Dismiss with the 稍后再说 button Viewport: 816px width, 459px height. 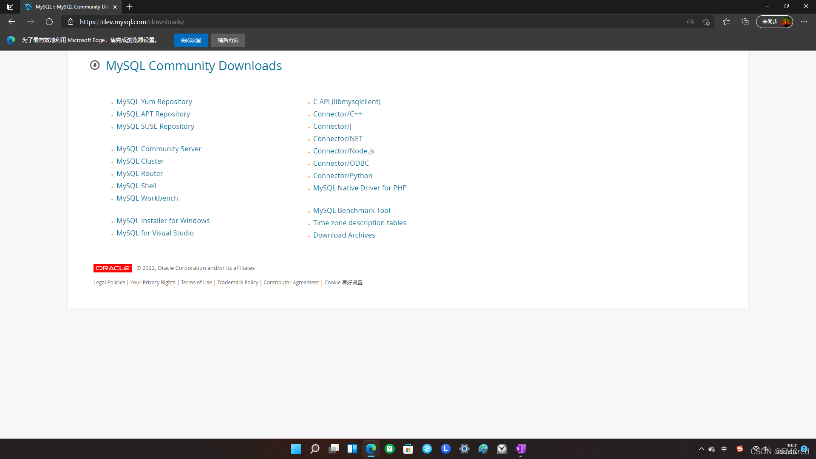click(x=228, y=40)
